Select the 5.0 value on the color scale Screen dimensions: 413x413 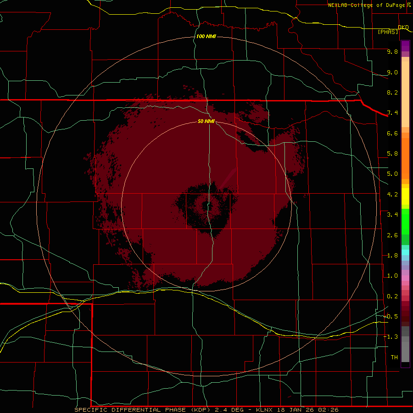tap(392, 174)
